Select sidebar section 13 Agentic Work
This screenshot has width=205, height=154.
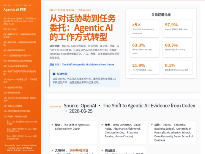click(x=20, y=99)
